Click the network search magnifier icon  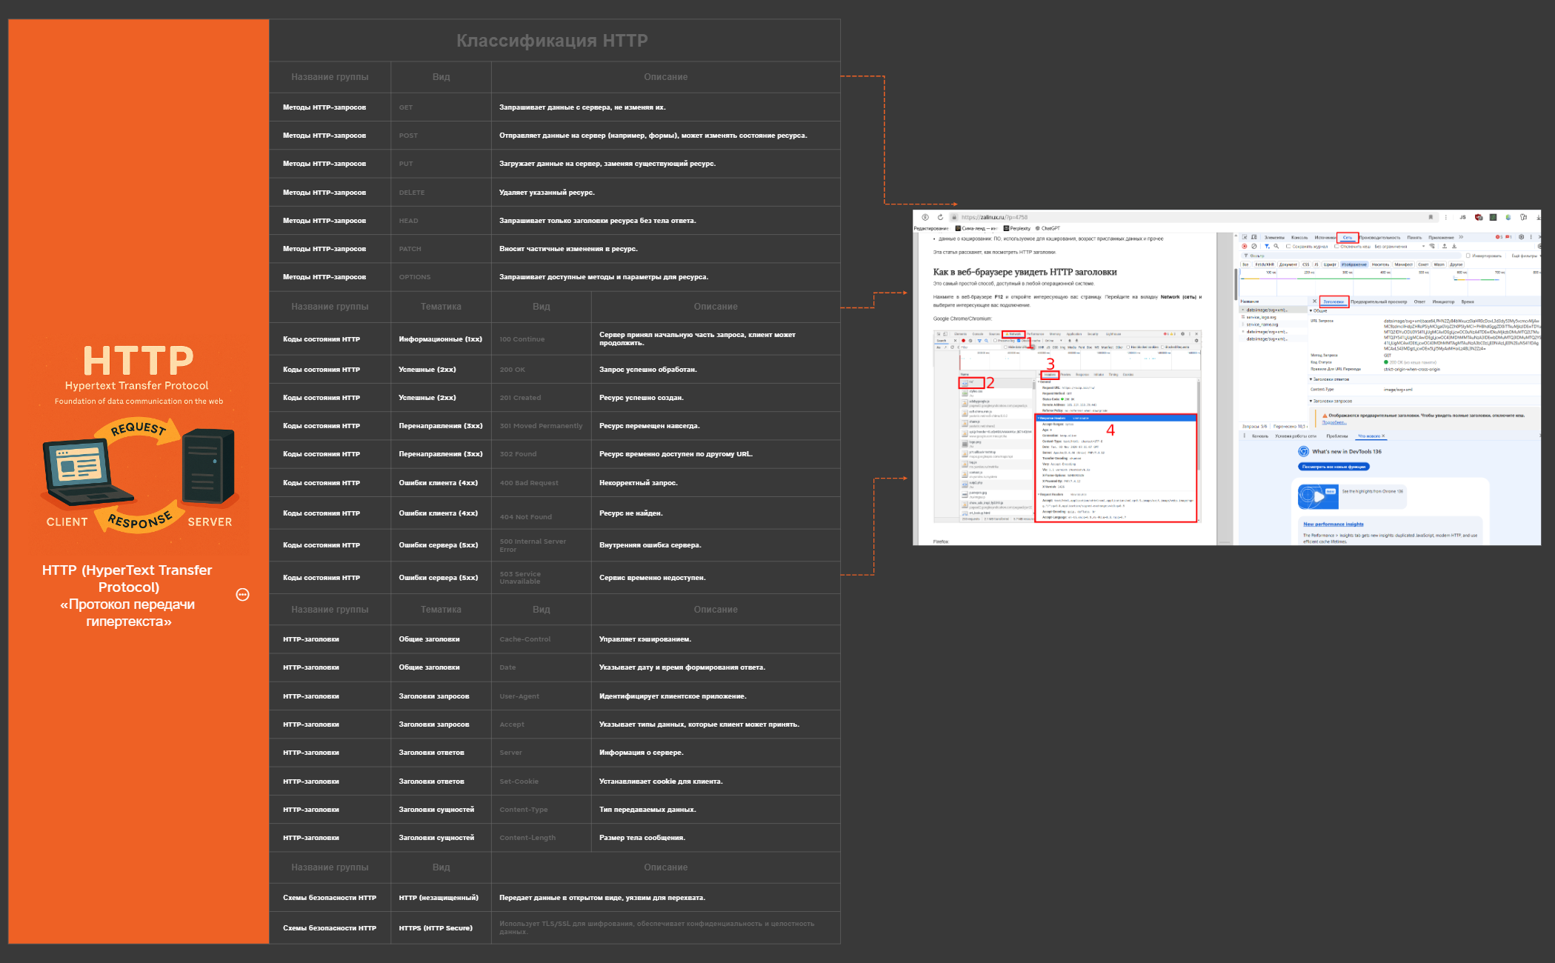click(1276, 246)
